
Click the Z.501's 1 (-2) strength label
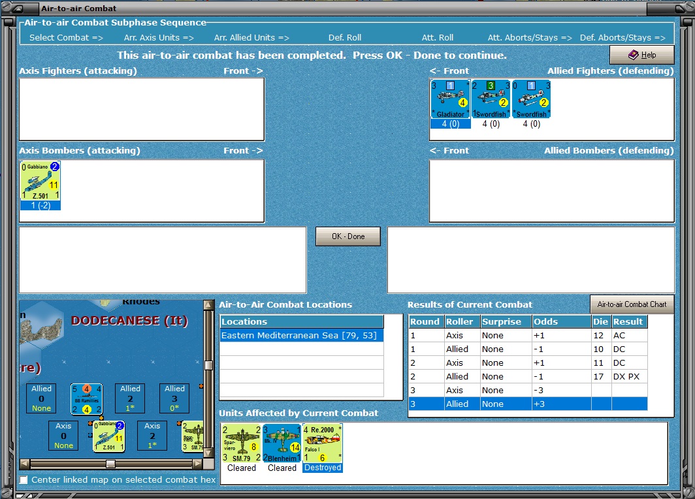[40, 206]
